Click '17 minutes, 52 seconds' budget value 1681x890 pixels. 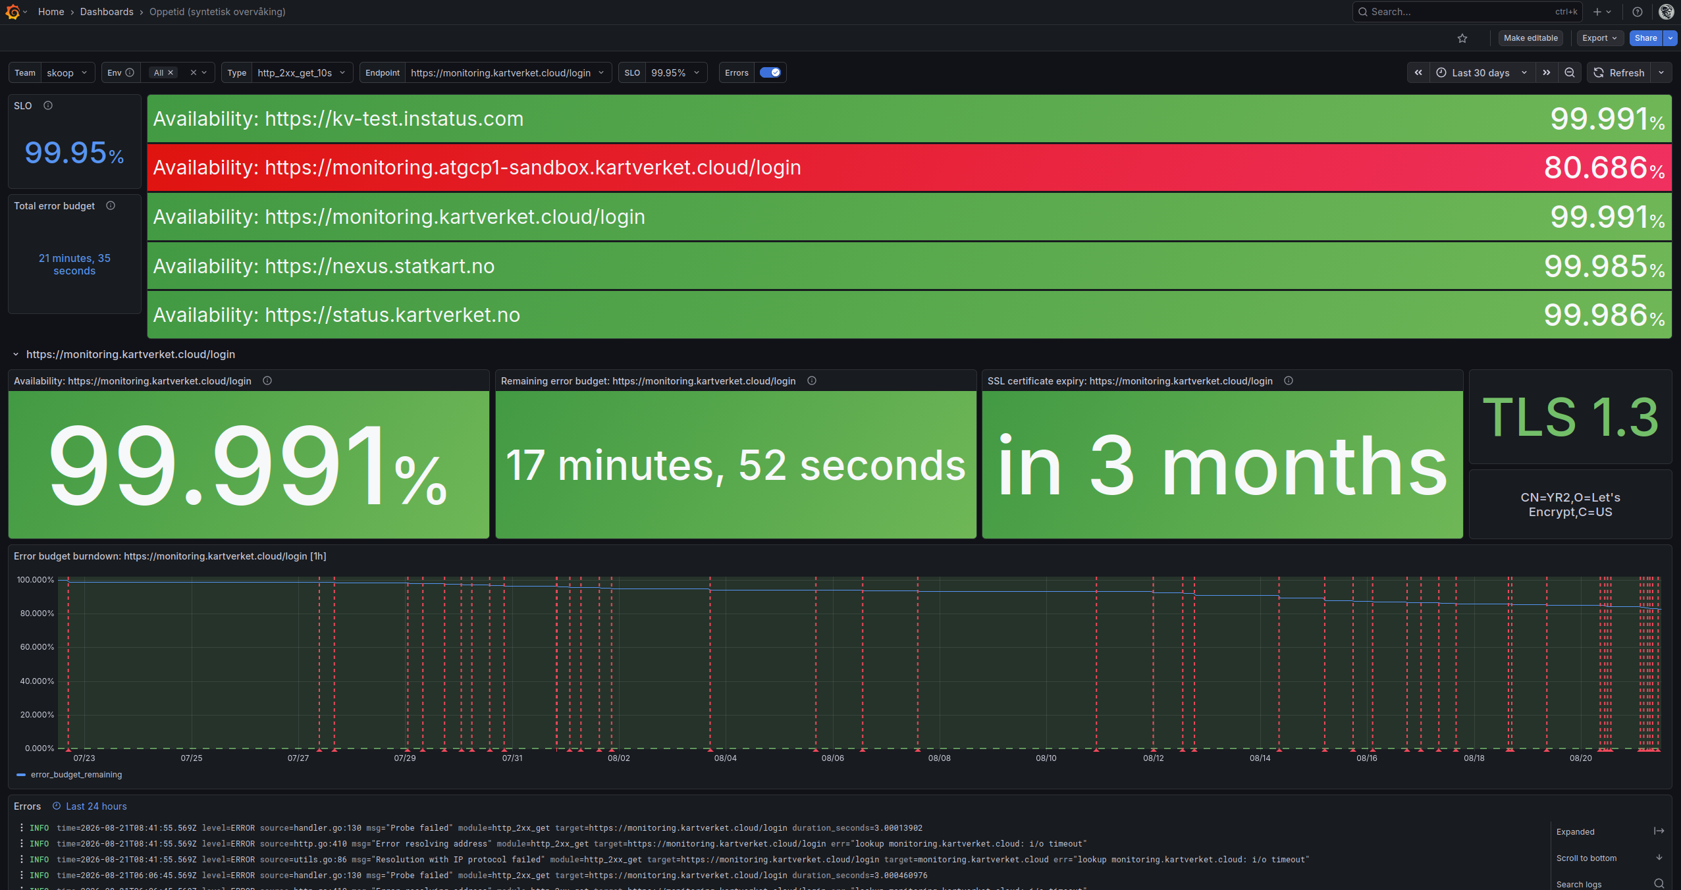[735, 466]
